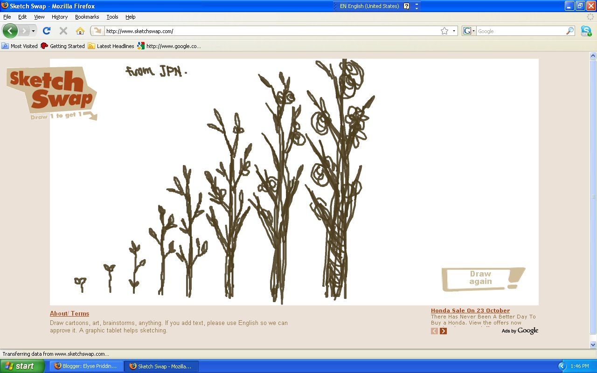Click the Forward navigation arrow
Viewport: 597px width, 373px height.
tap(24, 31)
